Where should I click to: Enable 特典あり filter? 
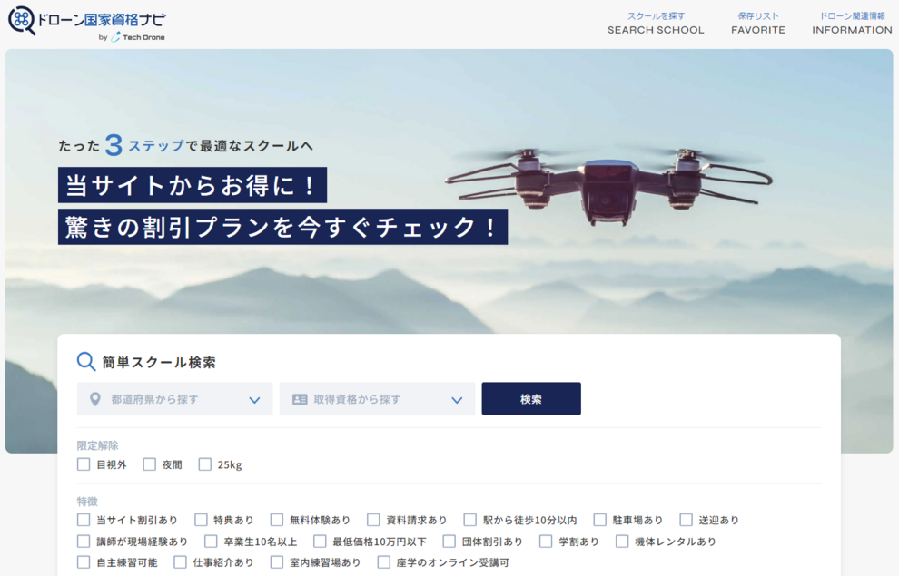(201, 520)
